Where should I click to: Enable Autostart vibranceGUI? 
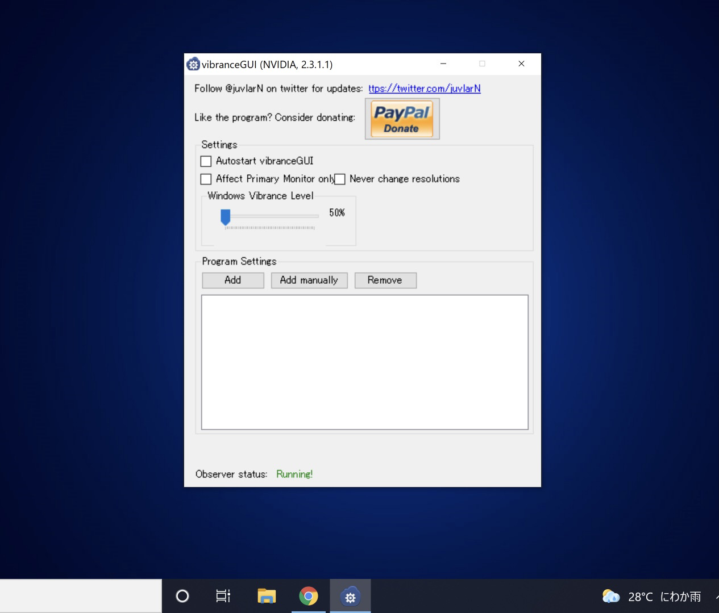coord(206,161)
